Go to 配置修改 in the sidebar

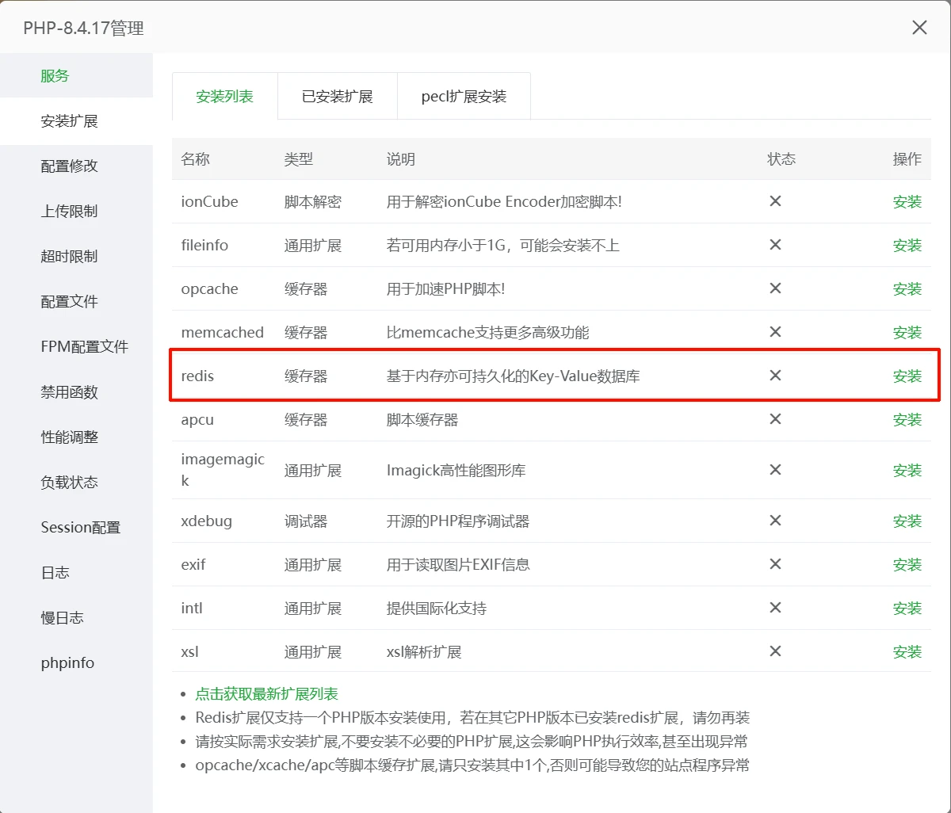pyautogui.click(x=69, y=166)
